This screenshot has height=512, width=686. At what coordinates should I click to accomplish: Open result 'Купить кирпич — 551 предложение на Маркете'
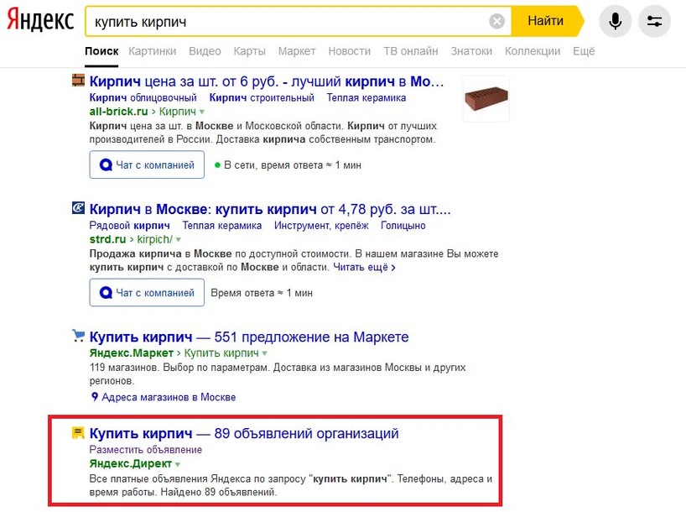pos(249,337)
